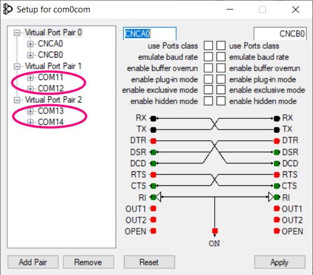This screenshot has height=275, width=313.
Task: Expand the COM11 tree node
Action: tap(30, 77)
